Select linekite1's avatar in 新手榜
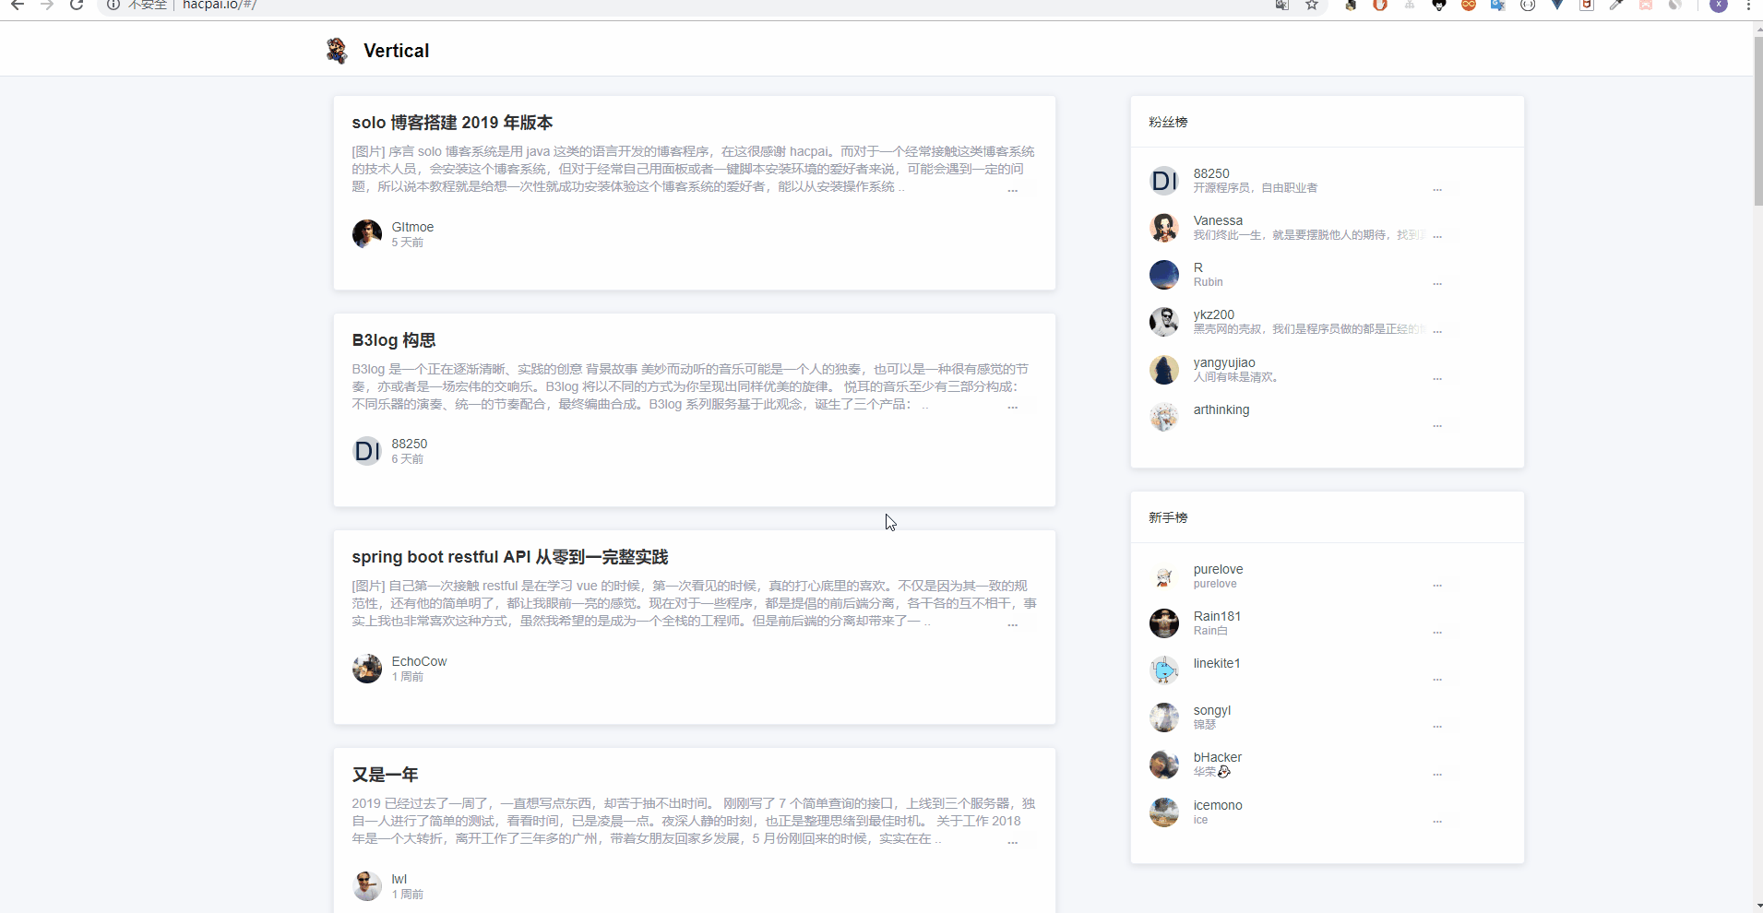 (x=1164, y=670)
